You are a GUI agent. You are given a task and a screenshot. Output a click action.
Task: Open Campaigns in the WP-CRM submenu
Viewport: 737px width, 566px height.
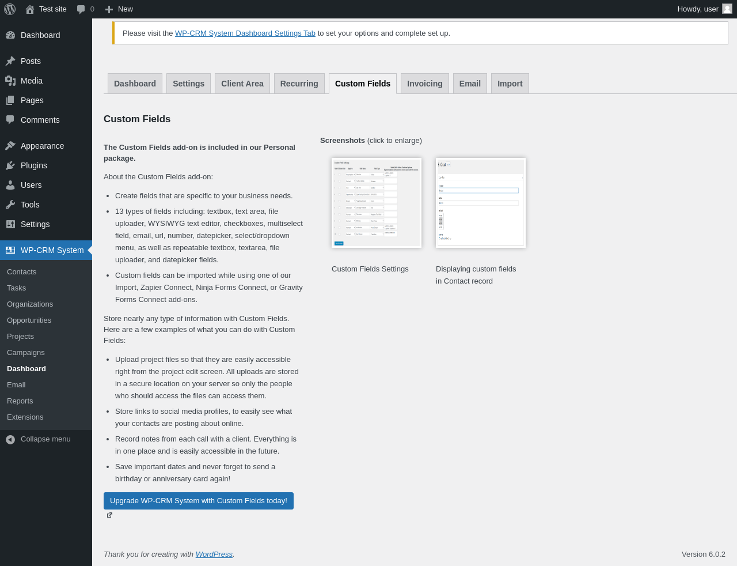pyautogui.click(x=26, y=353)
